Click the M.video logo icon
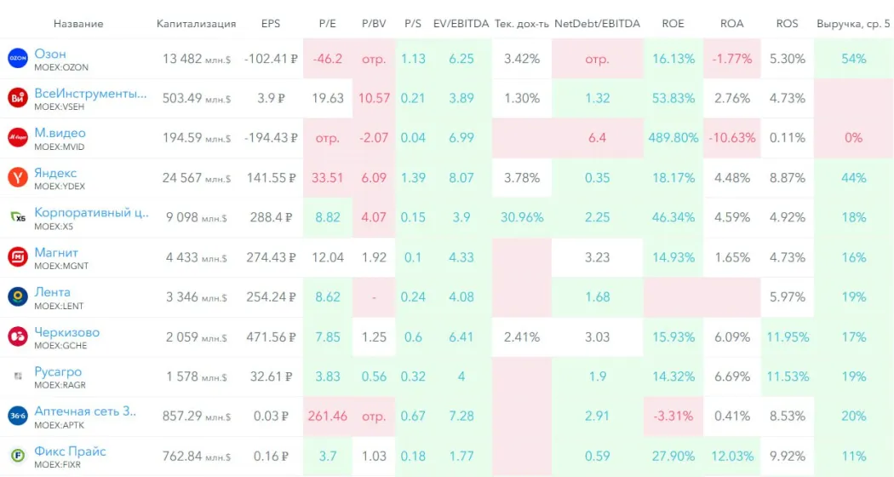 [17, 138]
